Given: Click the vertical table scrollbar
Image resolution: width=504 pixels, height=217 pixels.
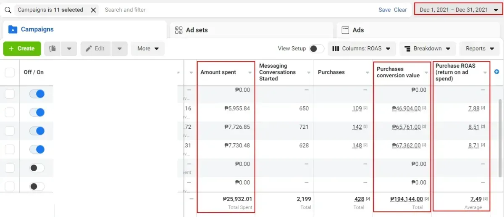Looking at the screenshot, I should click(499, 138).
